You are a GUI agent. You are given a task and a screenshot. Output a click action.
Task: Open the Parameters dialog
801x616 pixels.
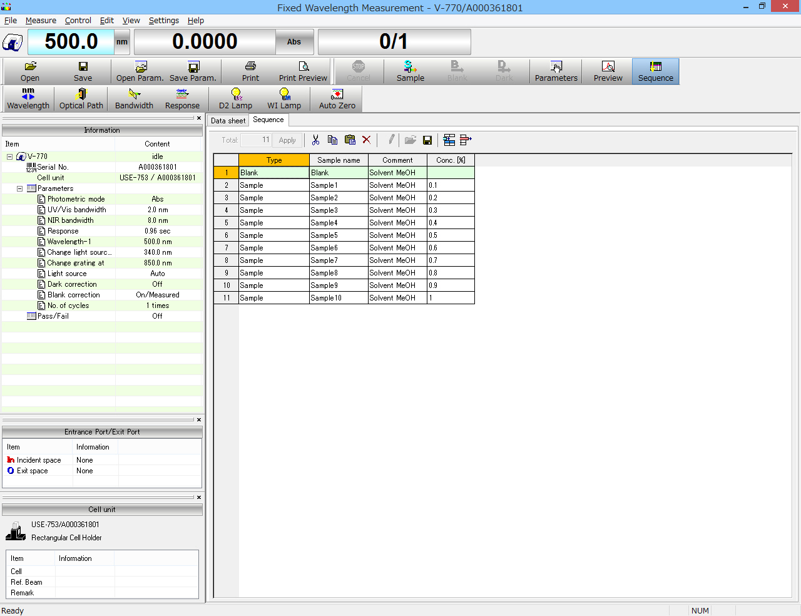(556, 71)
